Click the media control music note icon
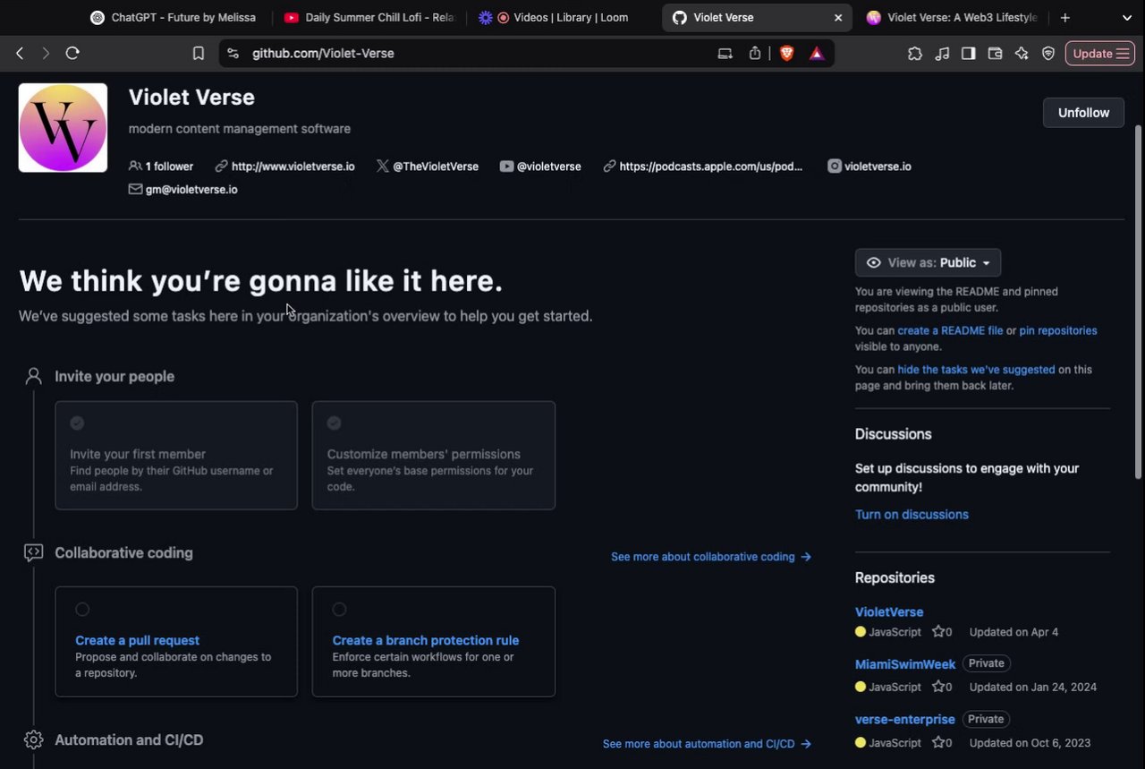The width and height of the screenshot is (1145, 769). [942, 54]
